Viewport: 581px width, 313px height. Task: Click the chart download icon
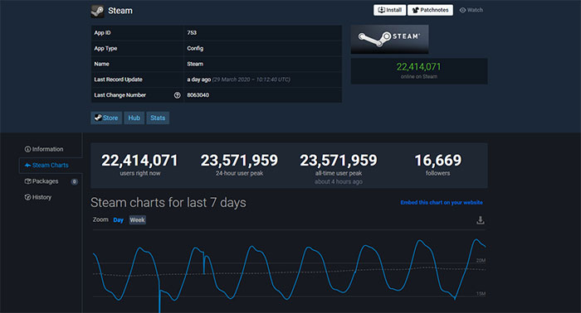(x=481, y=220)
